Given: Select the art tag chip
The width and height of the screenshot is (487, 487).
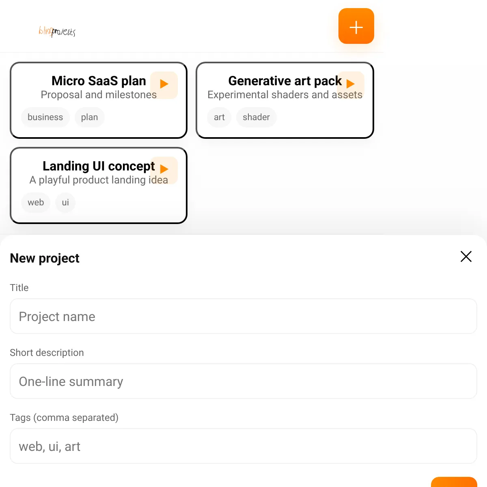Looking at the screenshot, I should pyautogui.click(x=219, y=117).
